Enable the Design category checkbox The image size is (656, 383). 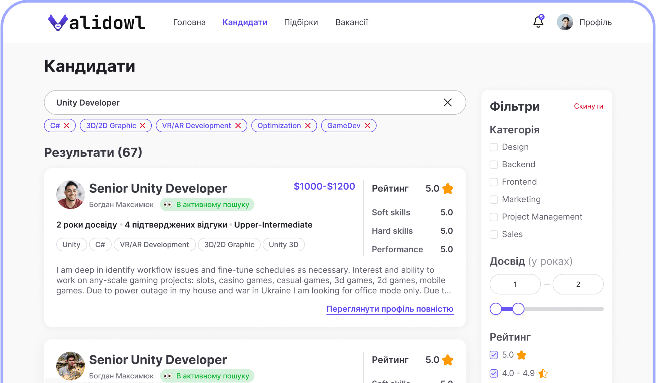(494, 147)
